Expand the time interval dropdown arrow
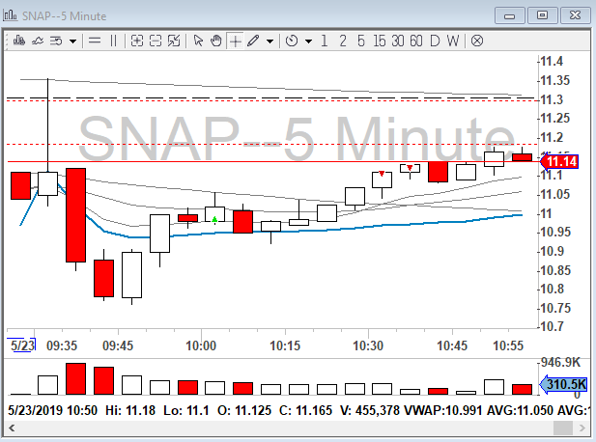This screenshot has height=442, width=596. (309, 41)
